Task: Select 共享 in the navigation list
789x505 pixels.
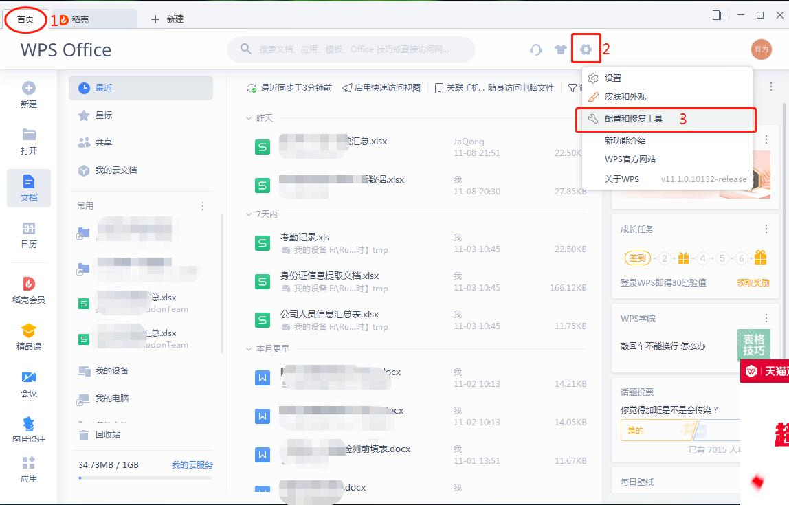Action: [x=141, y=142]
